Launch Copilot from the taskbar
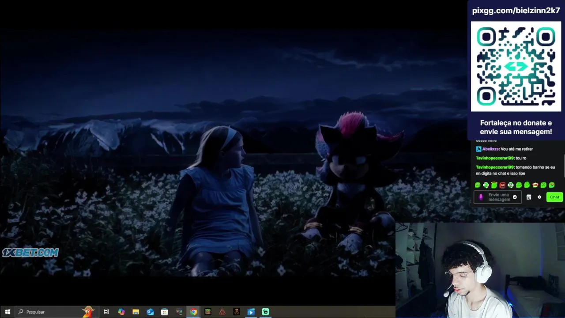The width and height of the screenshot is (565, 318). [121, 312]
